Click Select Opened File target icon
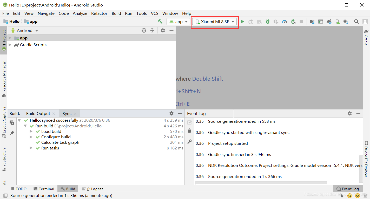Image resolution: width=370 pixels, height=199 pixels. tap(144, 30)
